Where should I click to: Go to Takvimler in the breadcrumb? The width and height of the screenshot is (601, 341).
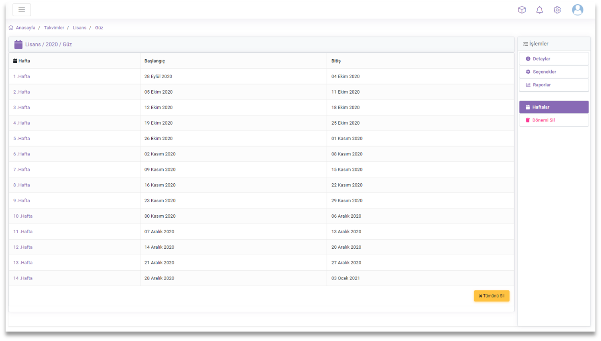coord(54,27)
